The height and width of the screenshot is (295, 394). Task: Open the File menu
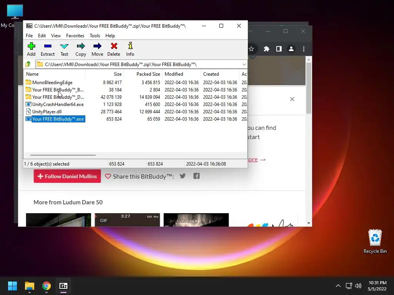click(x=29, y=36)
